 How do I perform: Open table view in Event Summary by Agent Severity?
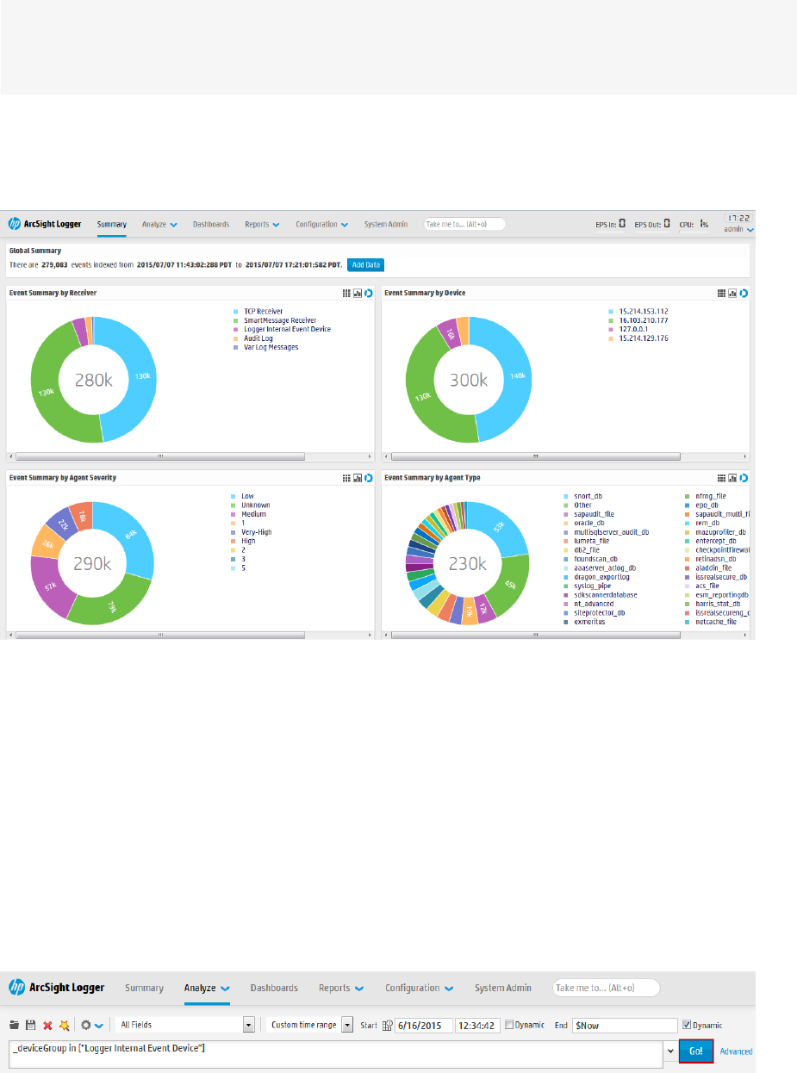coord(346,477)
